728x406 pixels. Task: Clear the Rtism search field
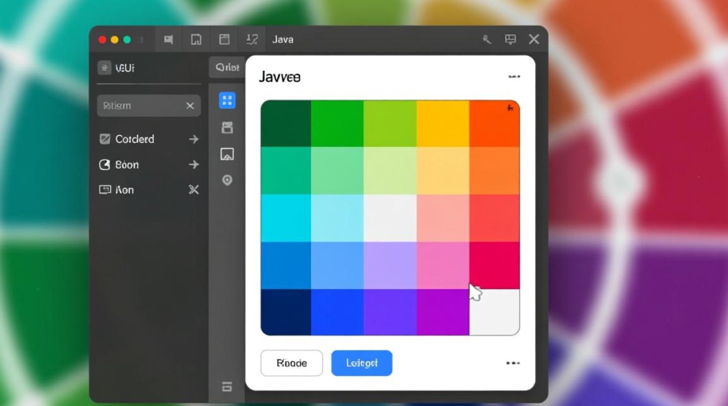tap(190, 106)
